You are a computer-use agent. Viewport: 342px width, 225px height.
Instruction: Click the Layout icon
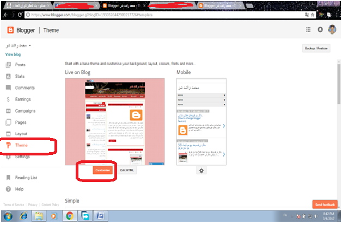pyautogui.click(x=8, y=134)
